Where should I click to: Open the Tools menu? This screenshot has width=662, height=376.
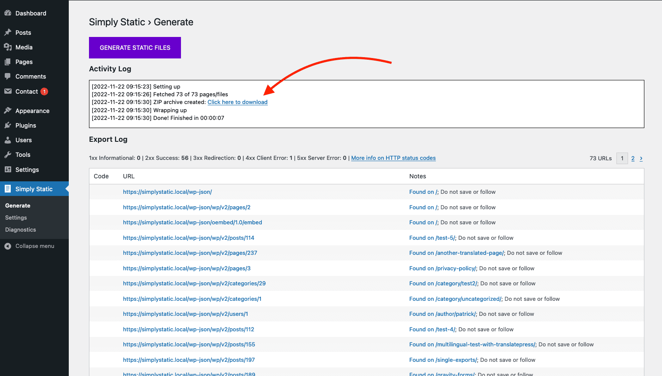pyautogui.click(x=34, y=155)
